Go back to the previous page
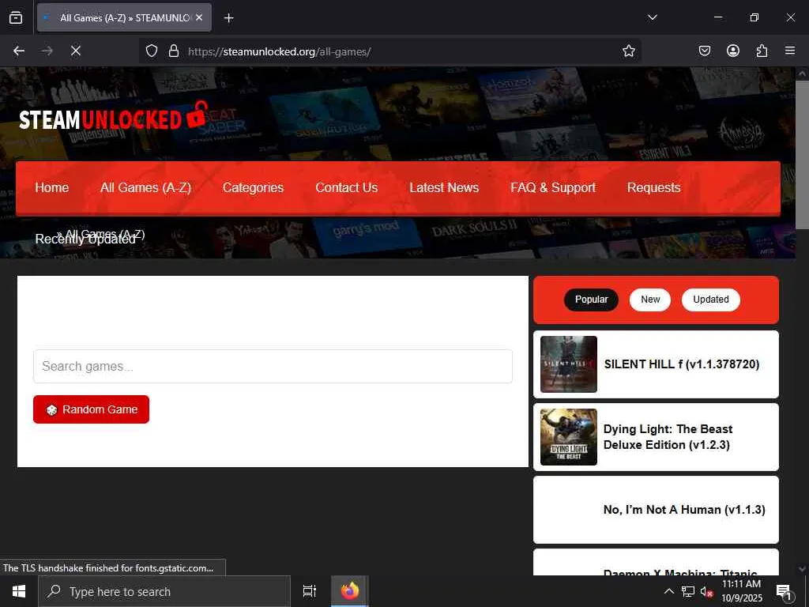 click(x=19, y=51)
